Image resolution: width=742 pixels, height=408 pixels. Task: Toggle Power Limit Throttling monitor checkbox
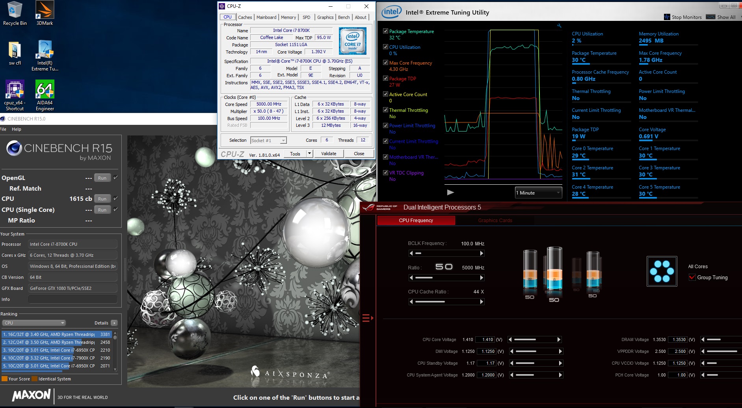(x=386, y=125)
